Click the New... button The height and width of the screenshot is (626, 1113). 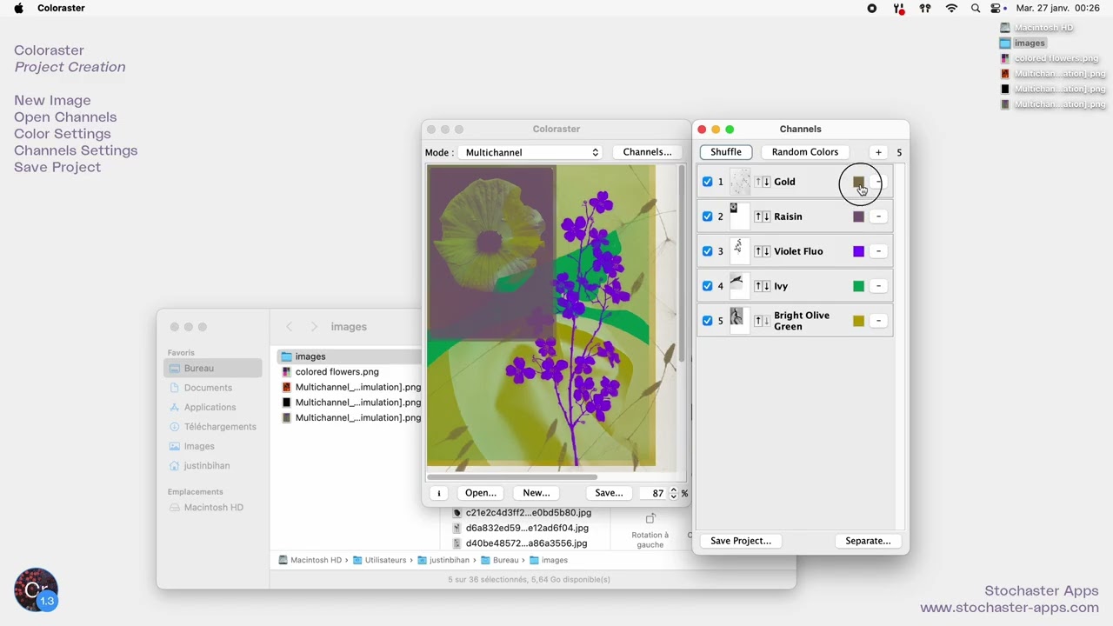(x=537, y=493)
